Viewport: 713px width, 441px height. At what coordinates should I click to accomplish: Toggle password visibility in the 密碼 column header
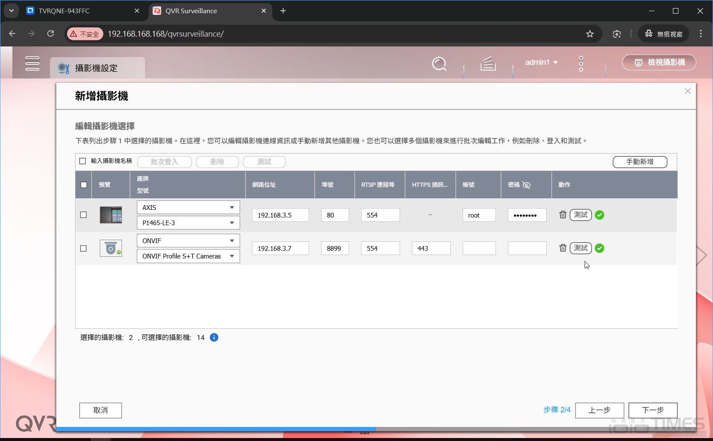click(x=527, y=185)
